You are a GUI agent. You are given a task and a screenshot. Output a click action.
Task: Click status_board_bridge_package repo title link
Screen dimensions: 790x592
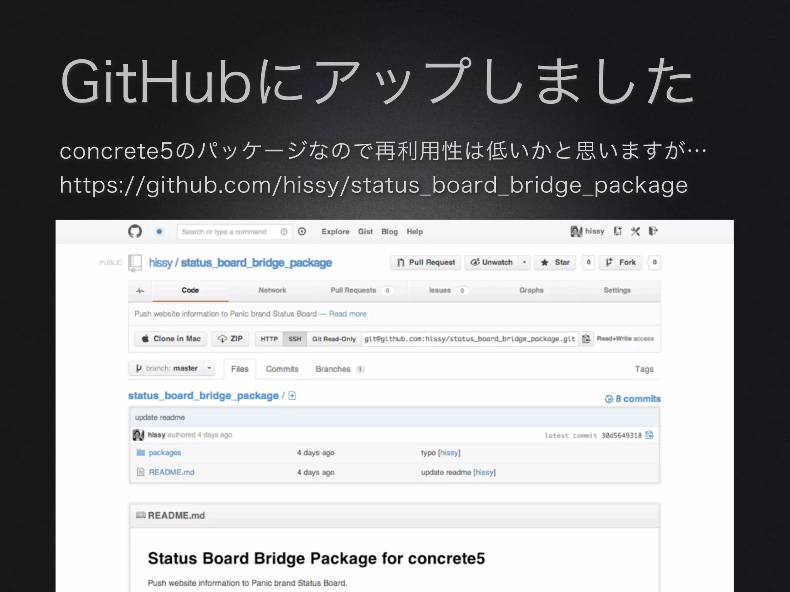256,263
